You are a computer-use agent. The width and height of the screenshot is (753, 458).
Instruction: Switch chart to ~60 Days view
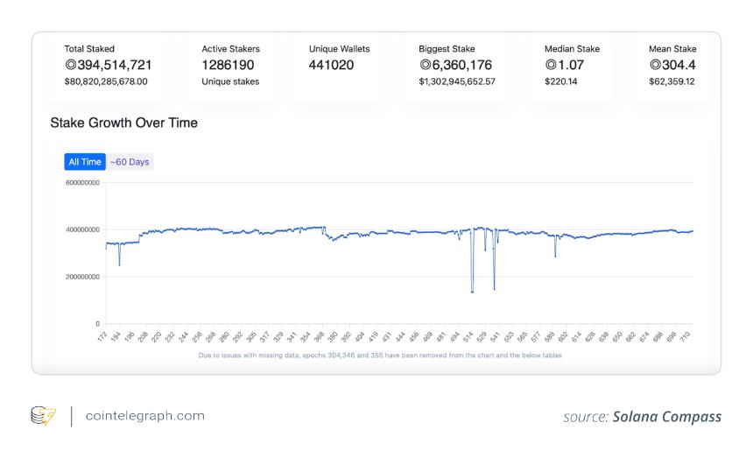[130, 162]
